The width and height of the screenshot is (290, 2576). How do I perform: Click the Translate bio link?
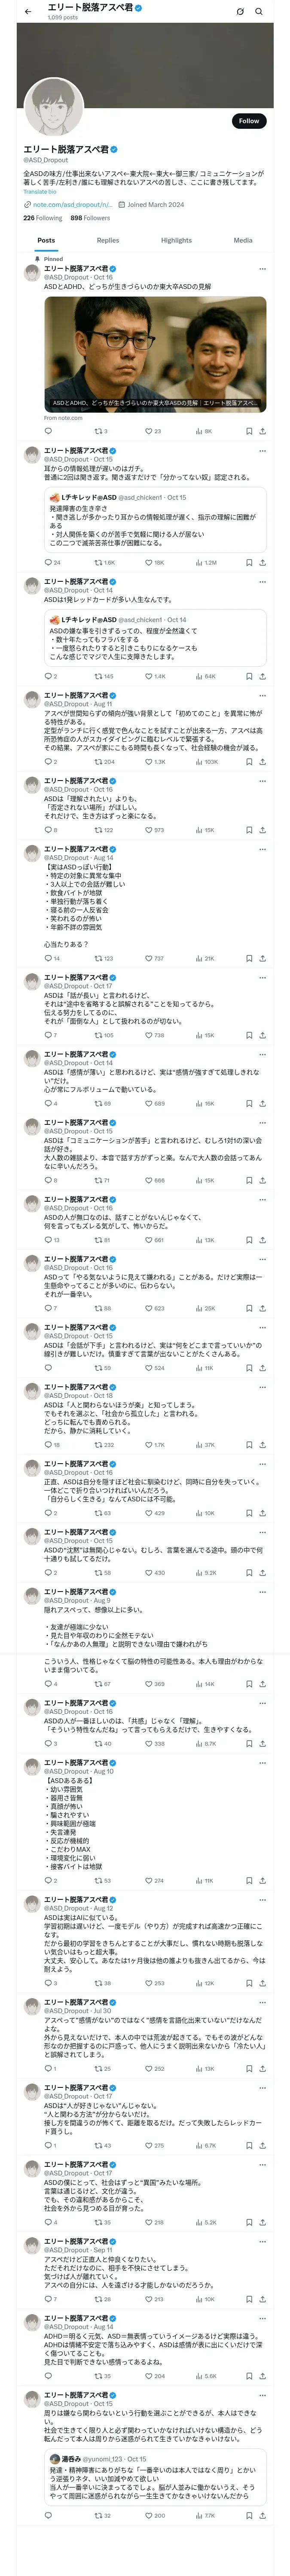pos(40,191)
